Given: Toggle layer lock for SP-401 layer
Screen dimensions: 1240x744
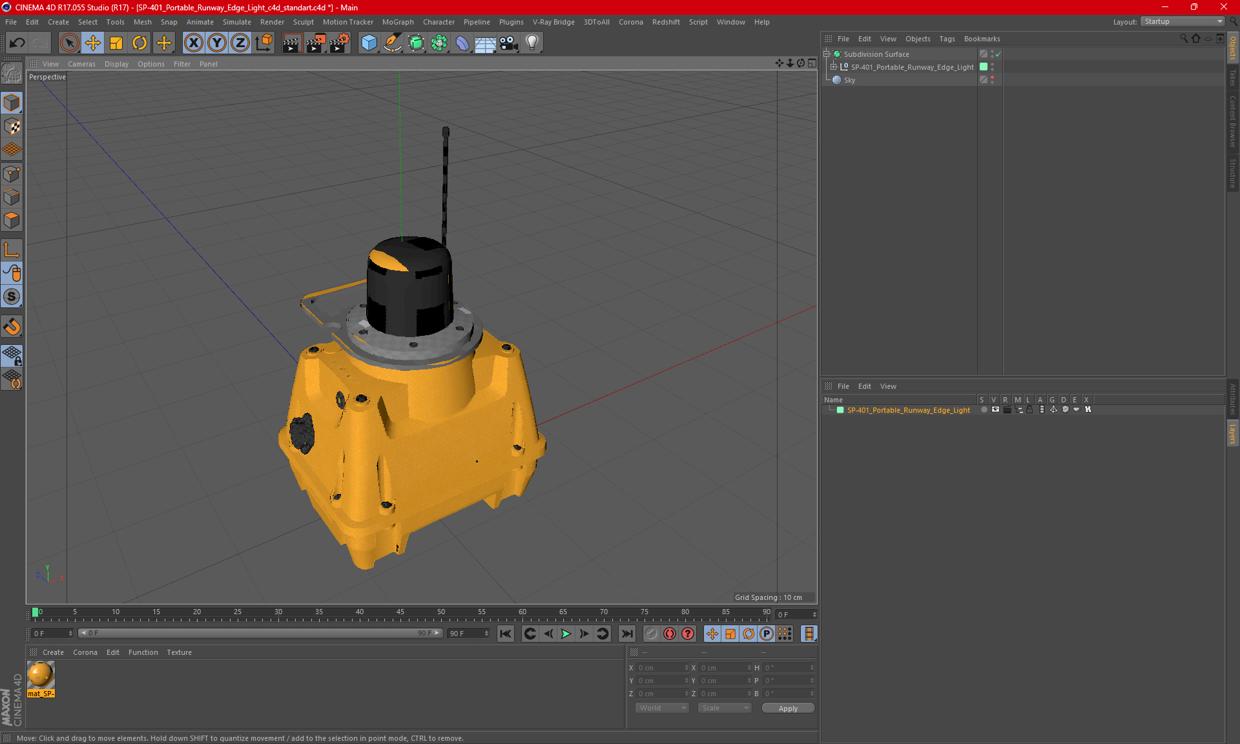Looking at the screenshot, I should [x=1029, y=410].
